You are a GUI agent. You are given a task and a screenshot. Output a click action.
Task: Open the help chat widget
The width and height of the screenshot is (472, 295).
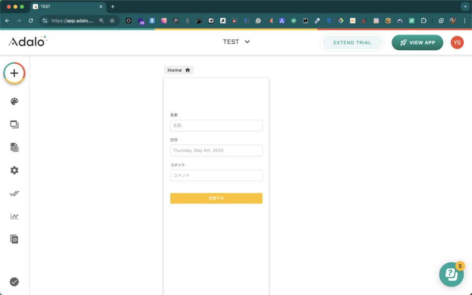(x=451, y=274)
